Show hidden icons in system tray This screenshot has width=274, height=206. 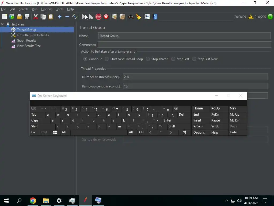click(226, 201)
